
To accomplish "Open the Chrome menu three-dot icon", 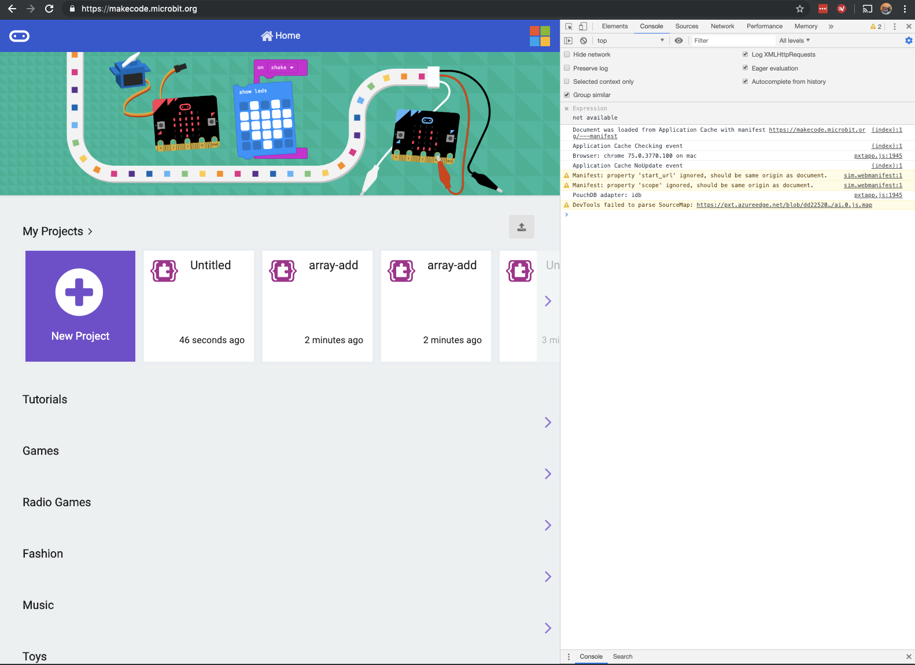I will point(905,9).
